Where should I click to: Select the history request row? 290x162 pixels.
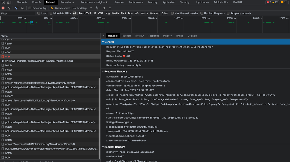pyautogui.click(x=50, y=96)
